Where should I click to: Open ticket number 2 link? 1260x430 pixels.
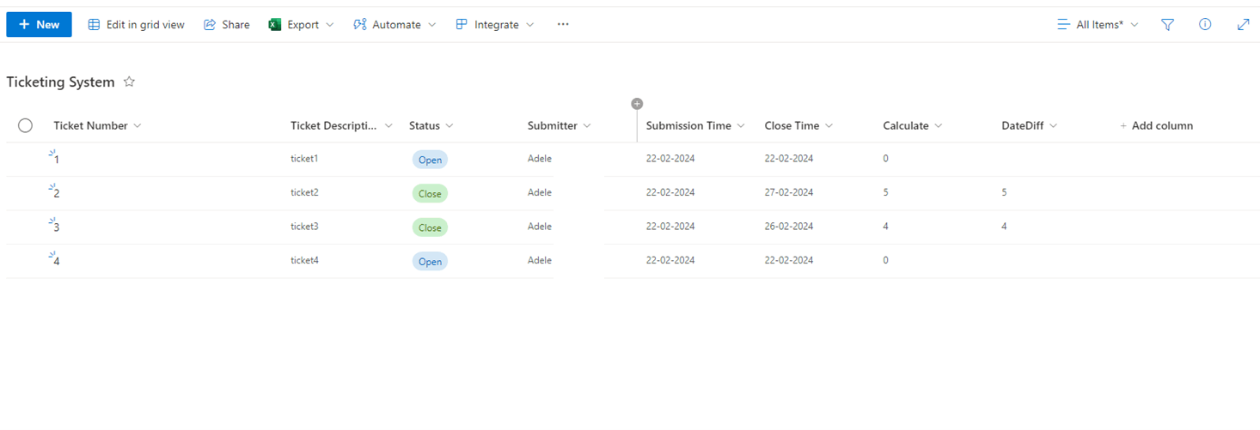(x=57, y=193)
